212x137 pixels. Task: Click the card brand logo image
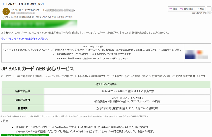point(196,54)
